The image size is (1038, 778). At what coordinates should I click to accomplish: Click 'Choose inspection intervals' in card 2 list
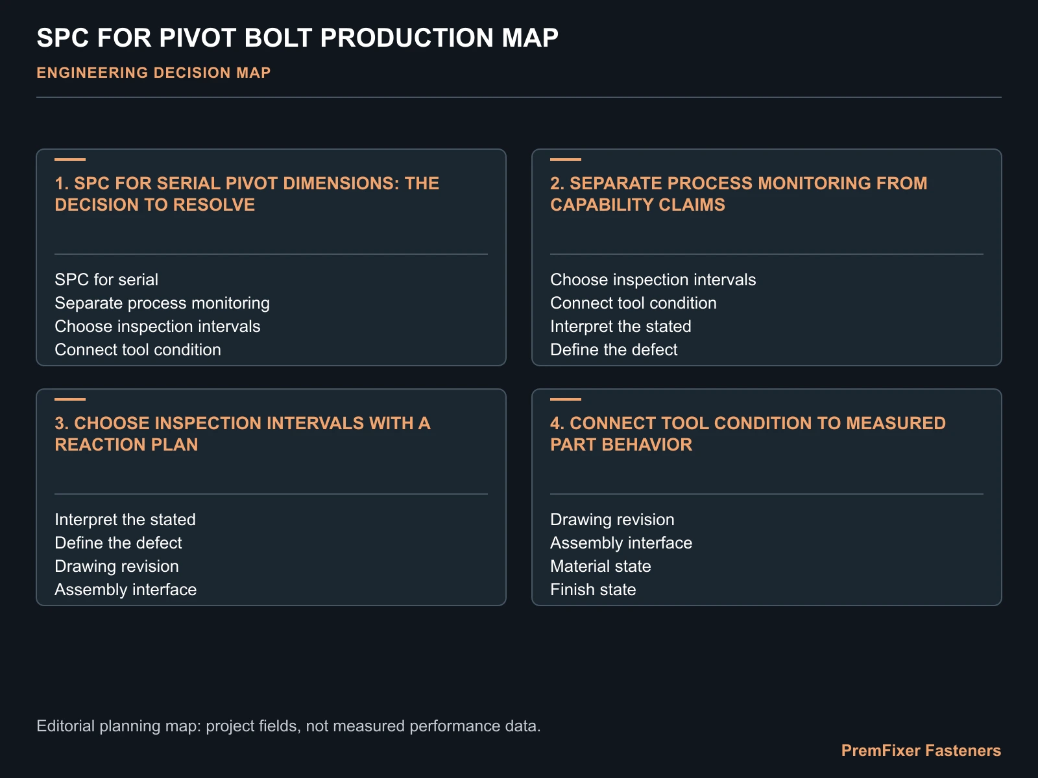click(653, 279)
